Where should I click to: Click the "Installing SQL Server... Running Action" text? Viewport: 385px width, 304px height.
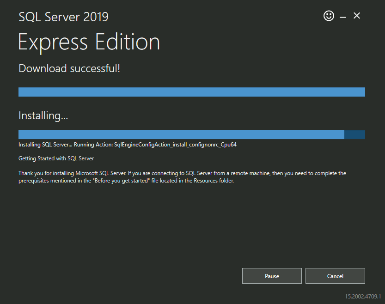coord(65,145)
